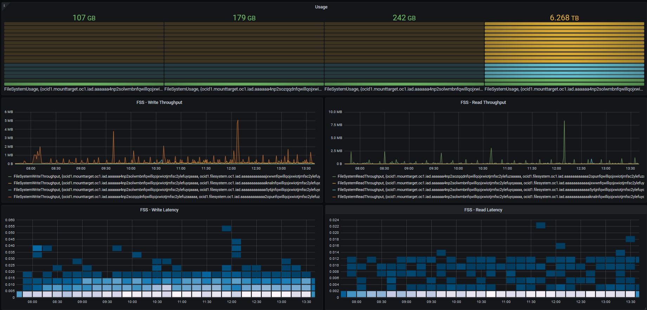Viewport: 647px width, 310px height.
Task: Click the 12:00 tick on Write Latency time axis
Action: point(231,302)
